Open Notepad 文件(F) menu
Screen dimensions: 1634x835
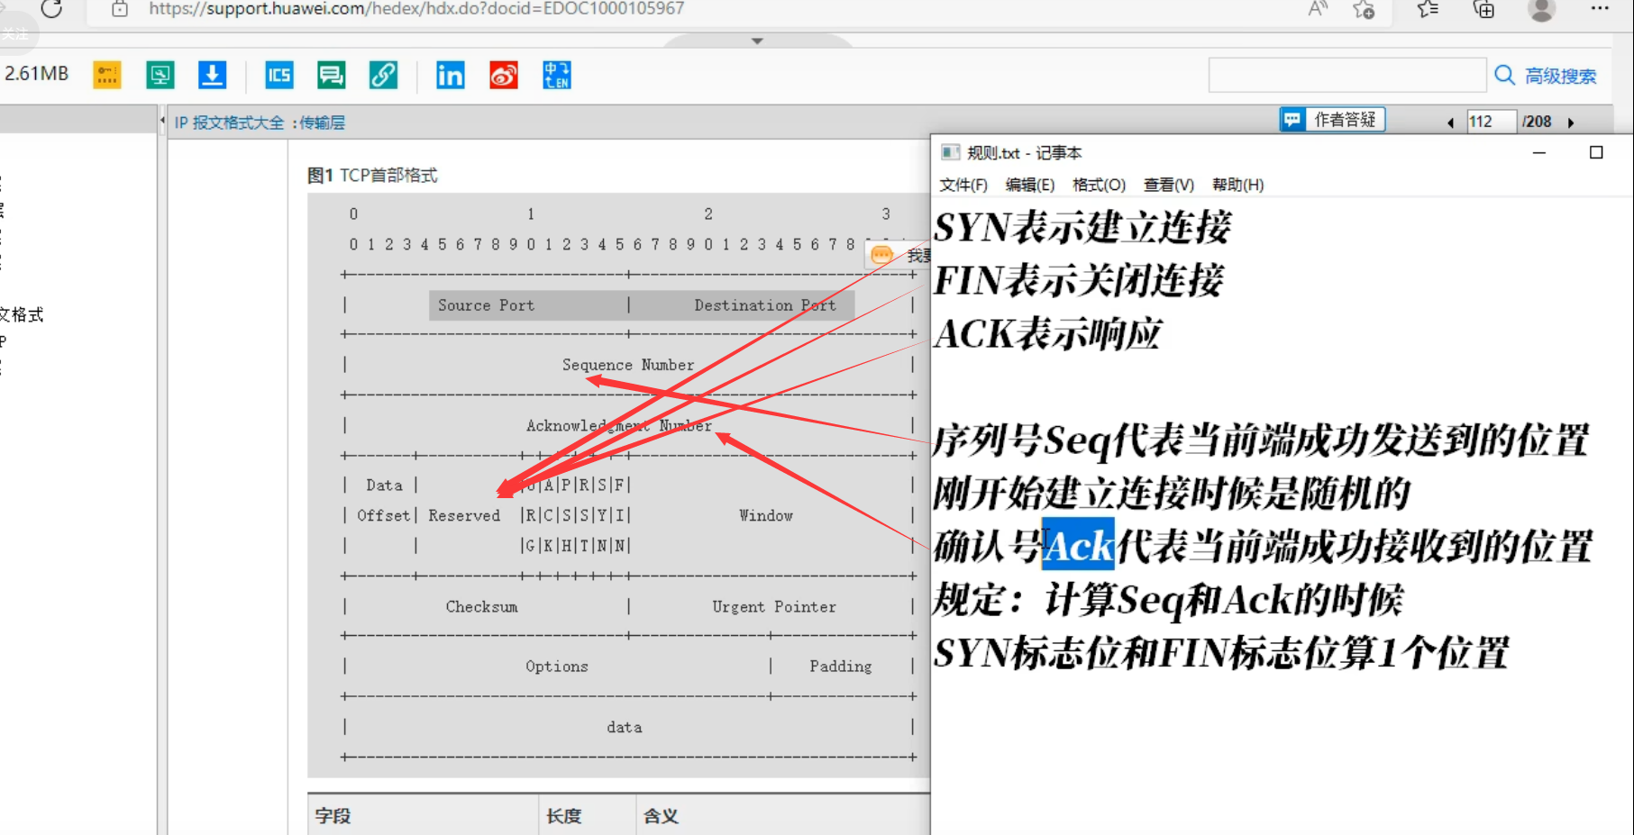(963, 185)
